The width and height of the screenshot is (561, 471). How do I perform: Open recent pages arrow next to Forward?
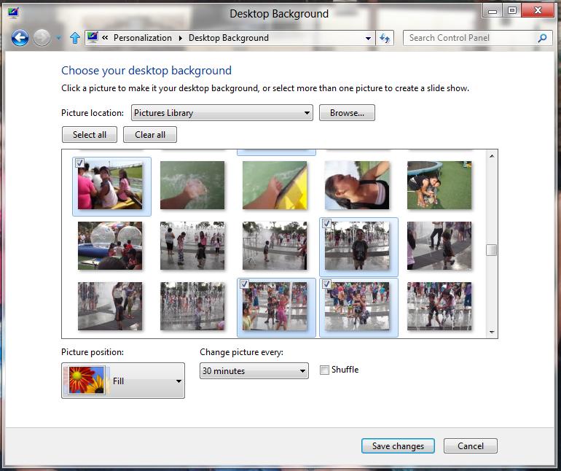click(x=59, y=39)
